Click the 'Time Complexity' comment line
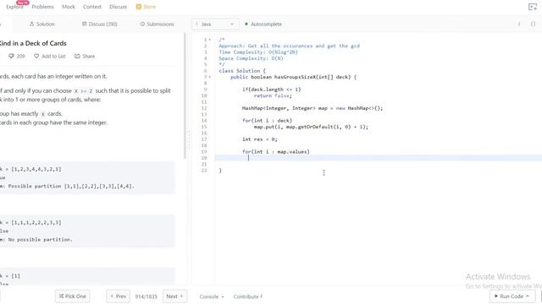 point(258,52)
